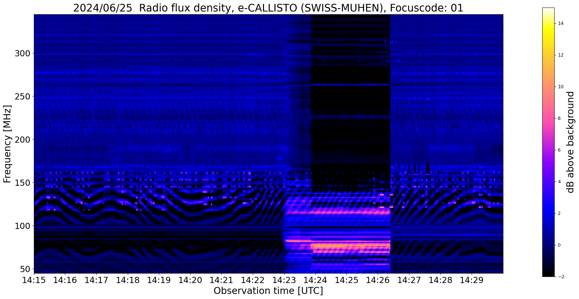Image resolution: width=579 pixels, height=299 pixels.
Task: Click the colorbar tick label −2
Action: click(561, 277)
